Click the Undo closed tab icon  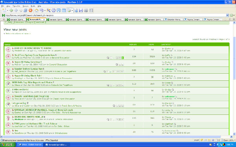[x=42, y=10]
